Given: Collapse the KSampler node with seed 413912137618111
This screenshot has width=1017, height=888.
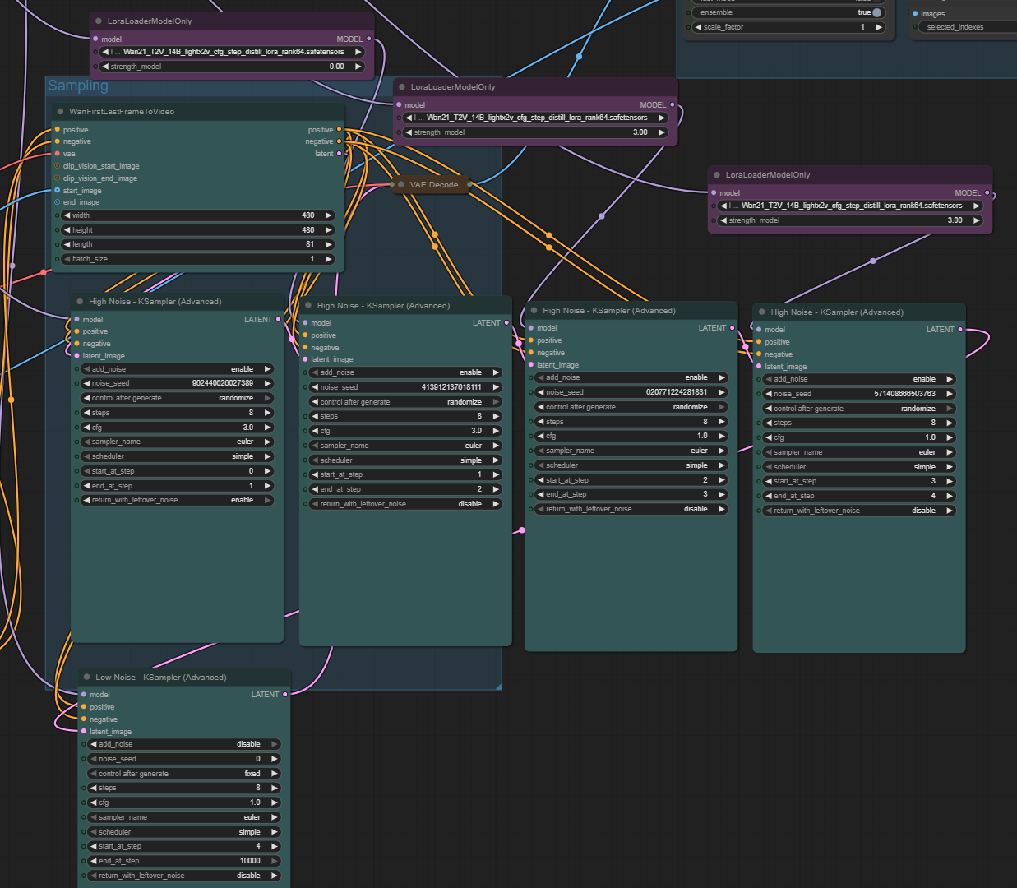Looking at the screenshot, I should 308,306.
